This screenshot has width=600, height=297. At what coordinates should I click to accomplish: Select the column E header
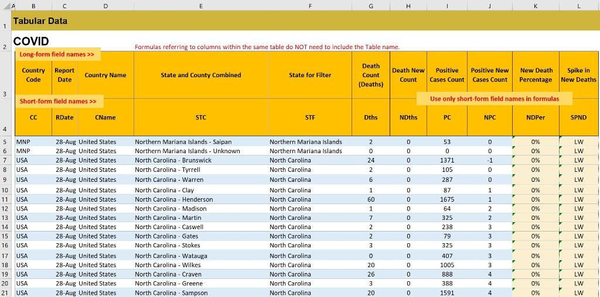[200, 5]
